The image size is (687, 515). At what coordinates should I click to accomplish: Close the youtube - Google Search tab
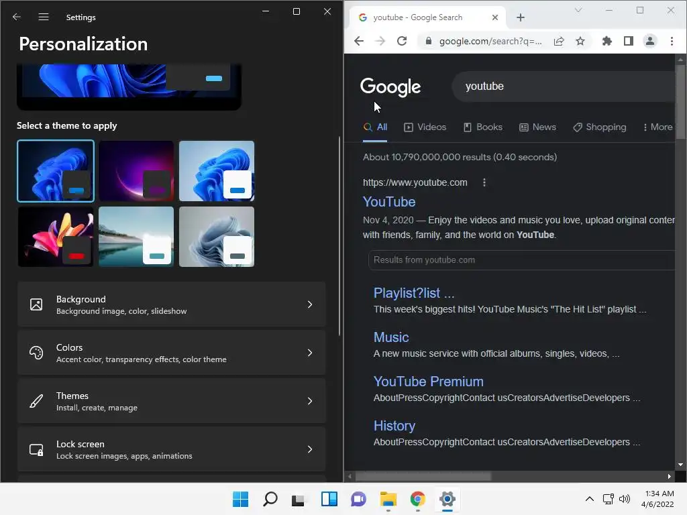point(495,17)
